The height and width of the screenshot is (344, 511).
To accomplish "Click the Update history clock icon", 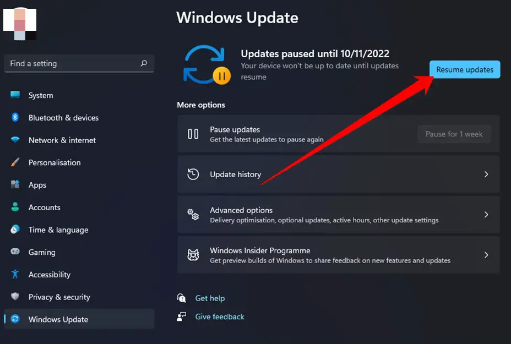I will click(x=193, y=174).
